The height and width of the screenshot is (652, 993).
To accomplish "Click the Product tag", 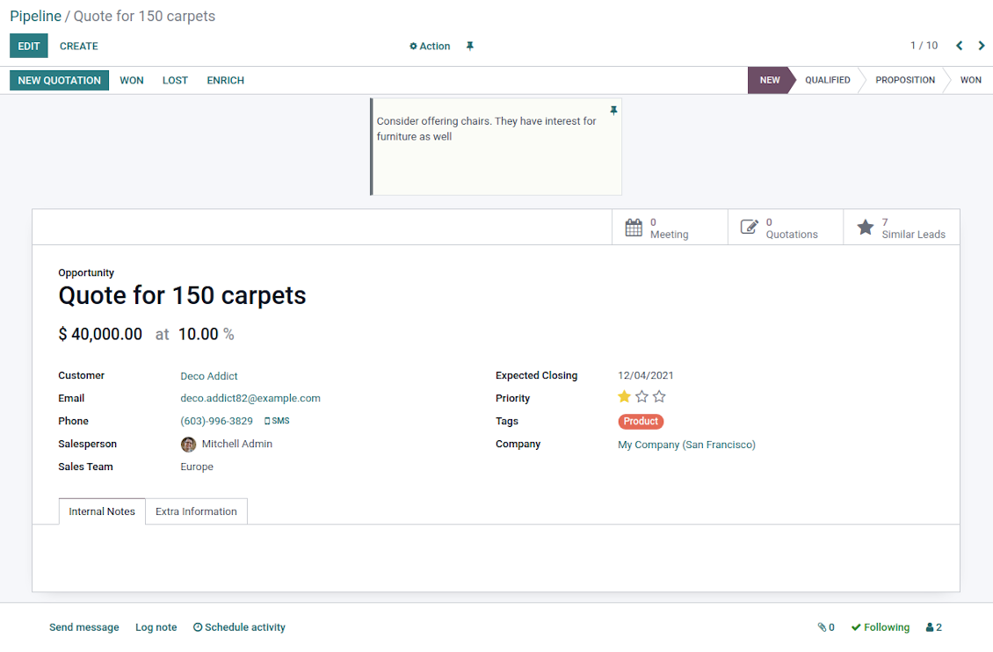I will point(641,422).
